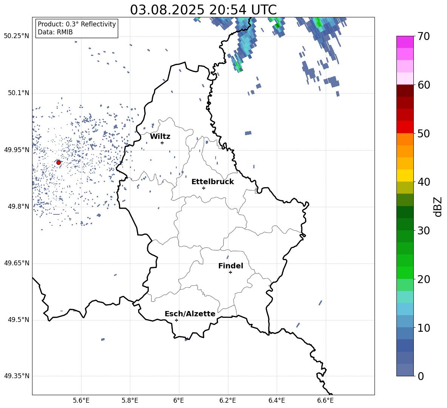Click the Esch/Alzette city label
The image size is (447, 408).
click(190, 314)
